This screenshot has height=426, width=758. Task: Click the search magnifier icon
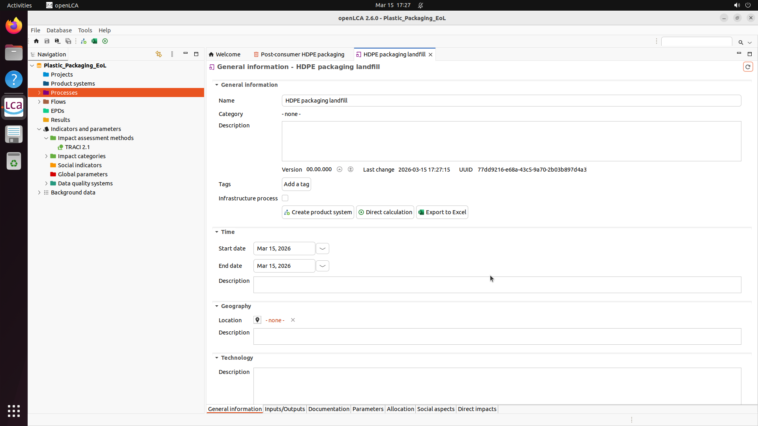click(x=741, y=42)
